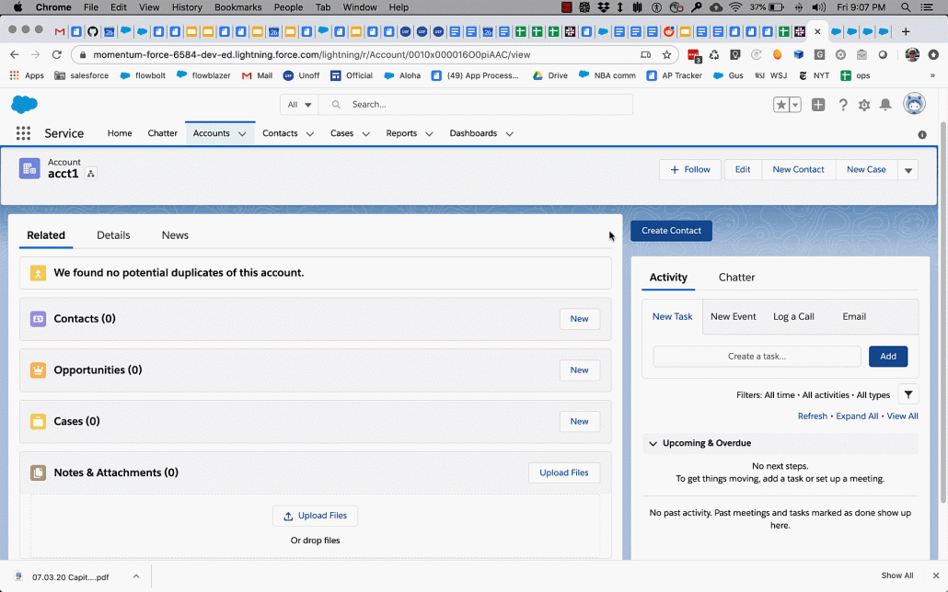Open Salesforce Setup via the gear icon
The image size is (948, 592).
coord(863,105)
